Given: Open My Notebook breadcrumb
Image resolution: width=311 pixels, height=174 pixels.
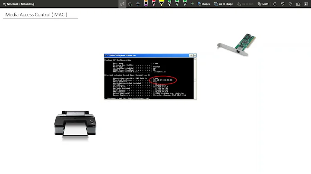Looking at the screenshot, I should pos(10,4).
